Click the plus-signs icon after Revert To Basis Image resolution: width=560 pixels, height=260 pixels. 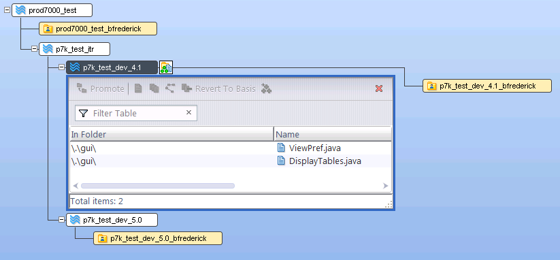pyautogui.click(x=266, y=88)
